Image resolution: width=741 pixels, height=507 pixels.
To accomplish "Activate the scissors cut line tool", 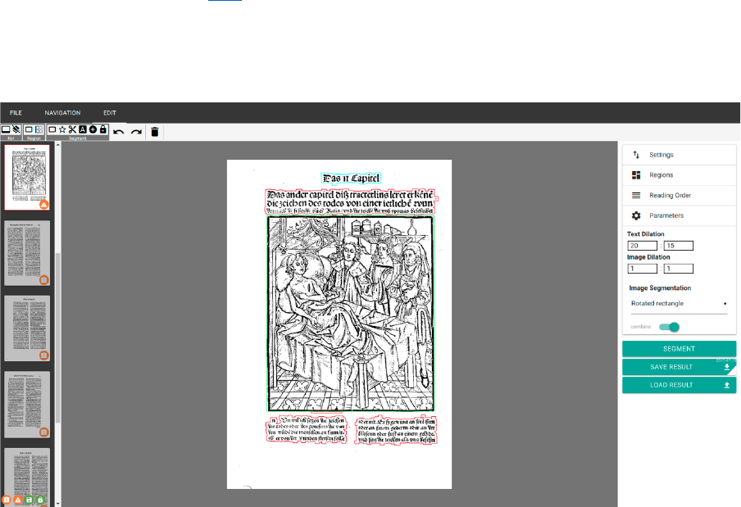I will coord(72,129).
